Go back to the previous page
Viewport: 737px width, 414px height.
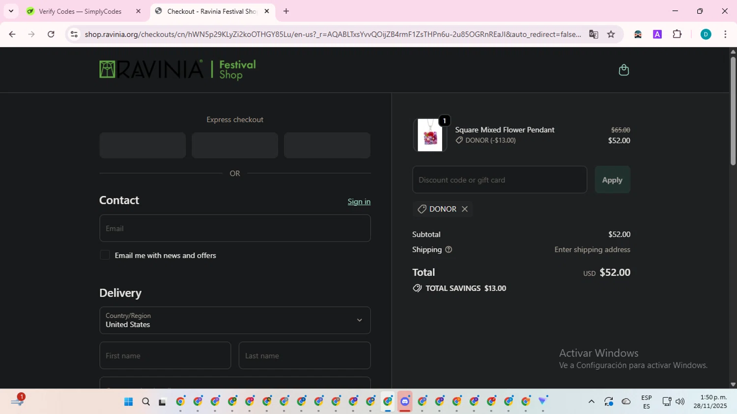click(12, 34)
